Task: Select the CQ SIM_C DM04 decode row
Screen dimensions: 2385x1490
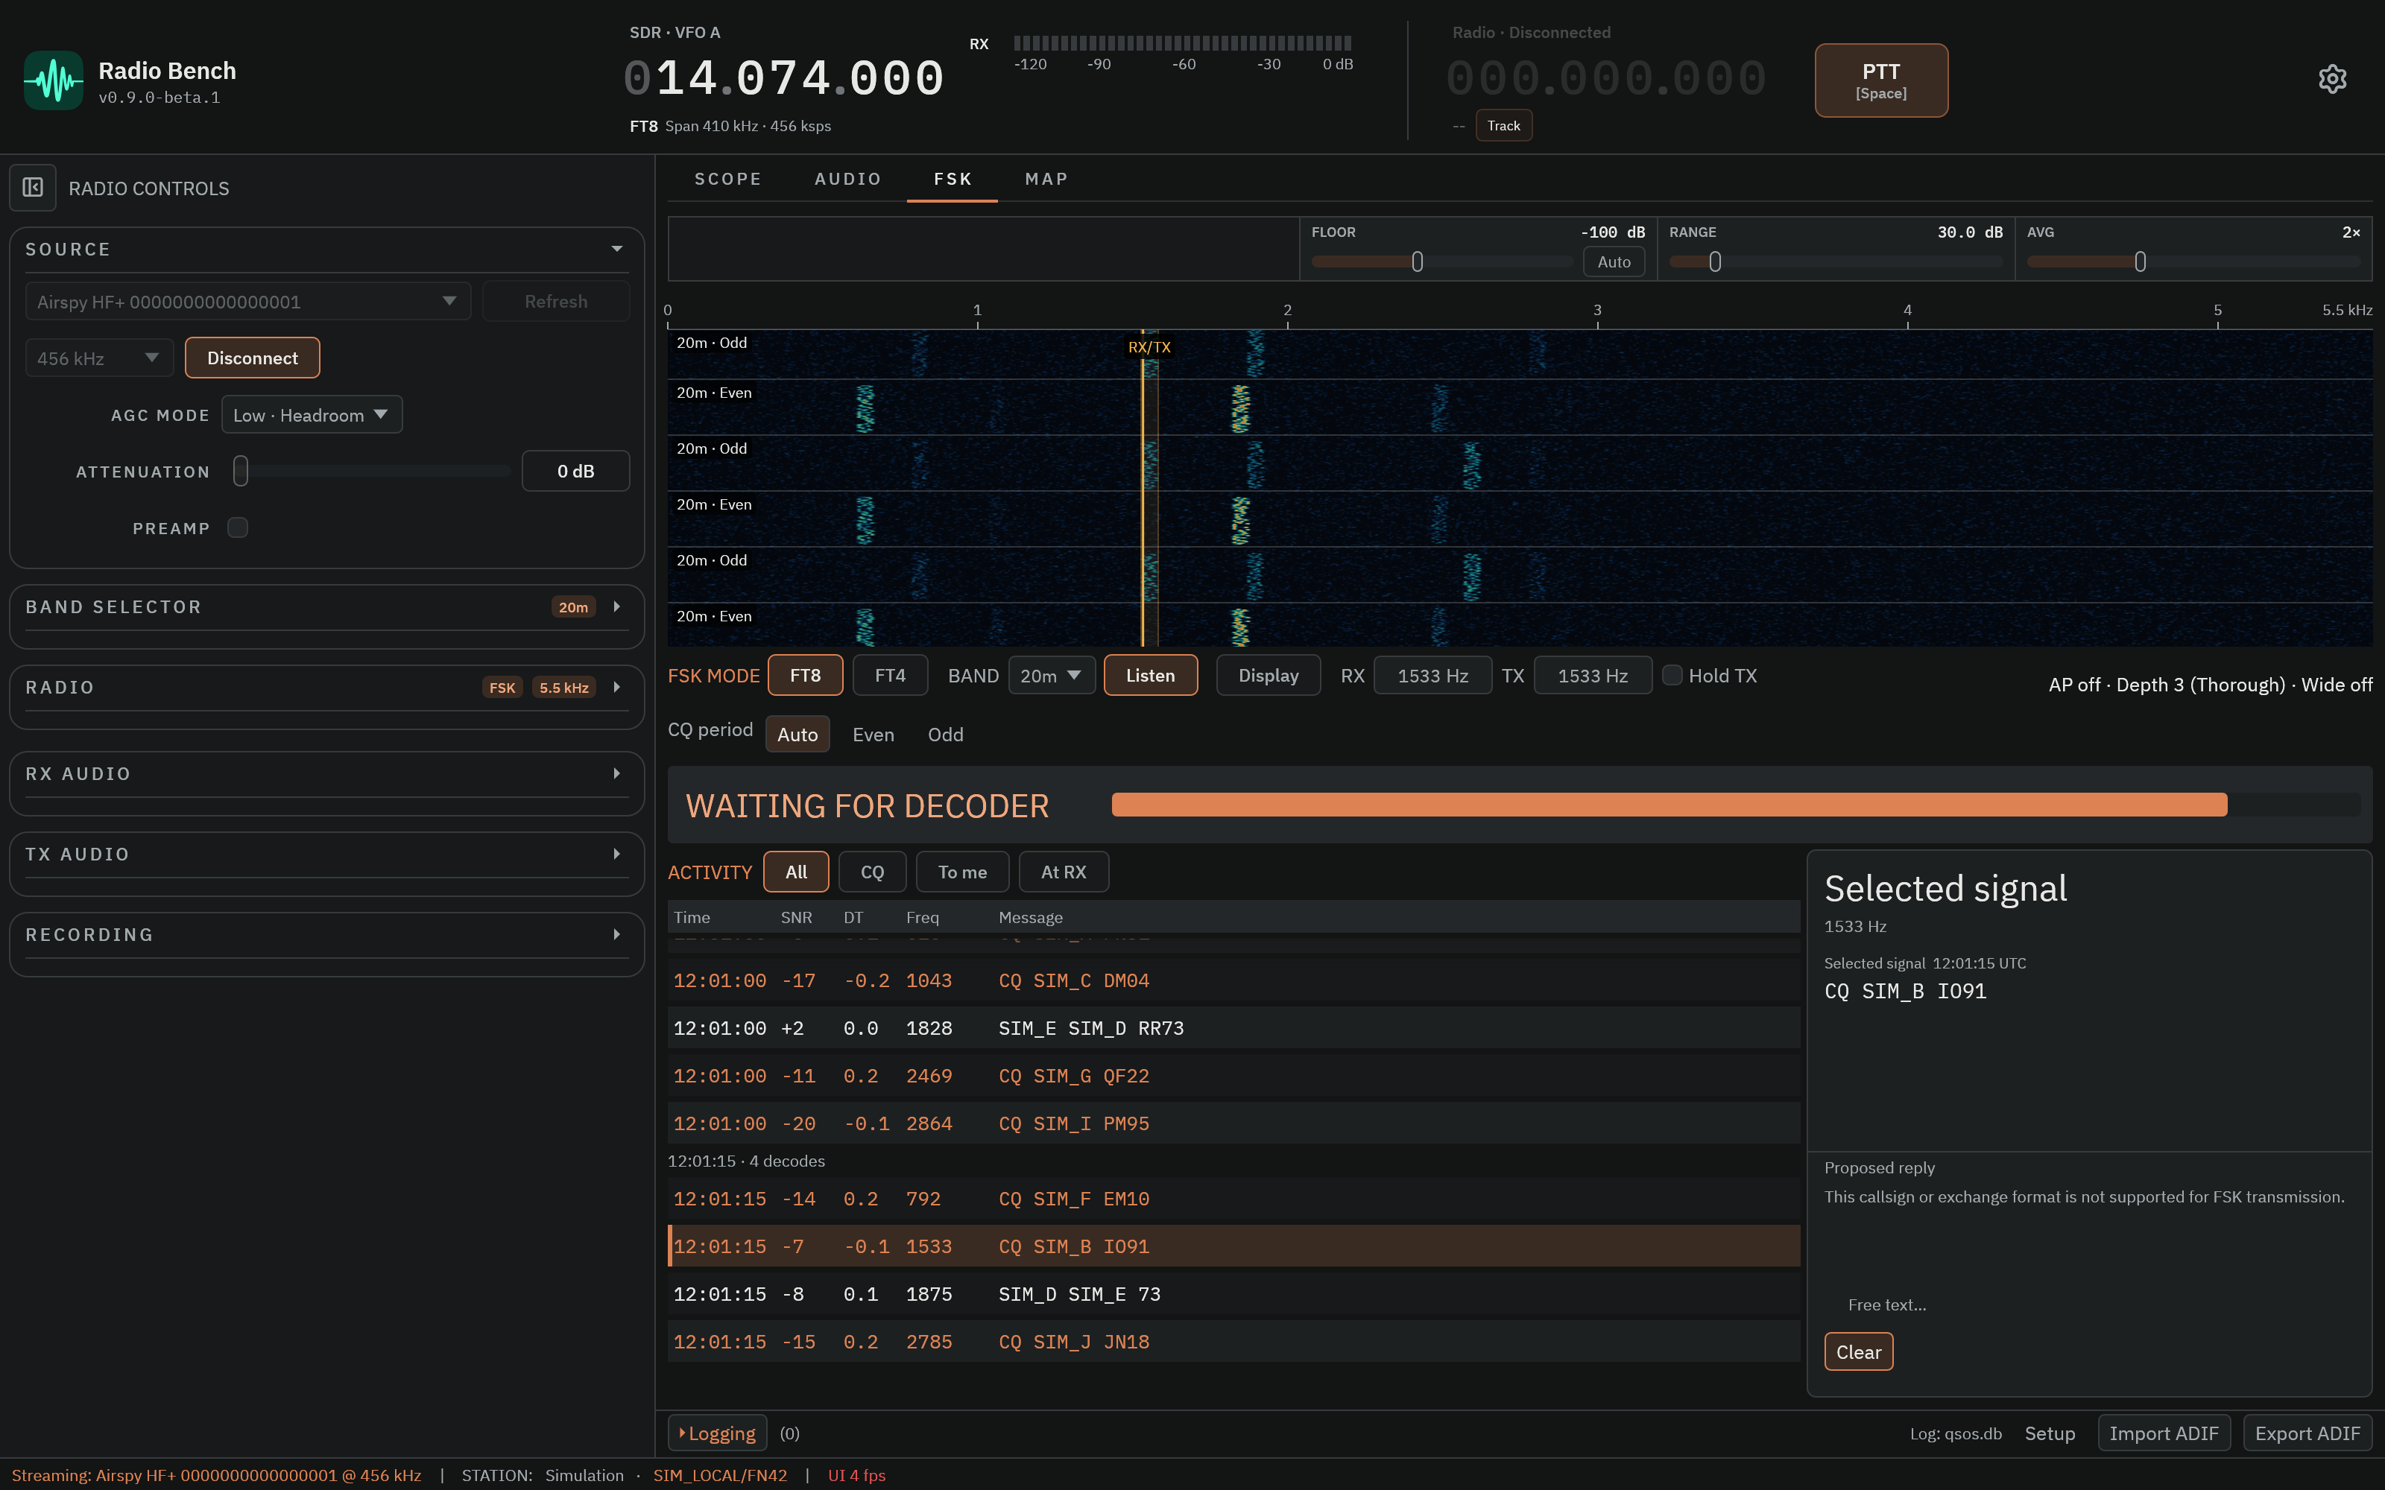Action: [1234, 980]
